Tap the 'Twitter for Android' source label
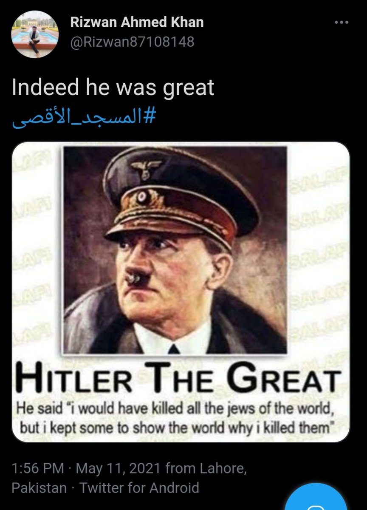This screenshot has width=367, height=510. (139, 487)
